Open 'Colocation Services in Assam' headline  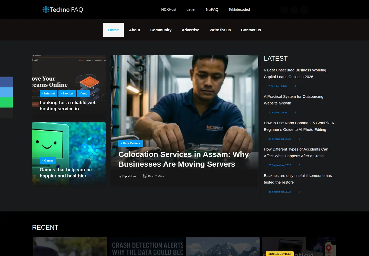point(184,159)
